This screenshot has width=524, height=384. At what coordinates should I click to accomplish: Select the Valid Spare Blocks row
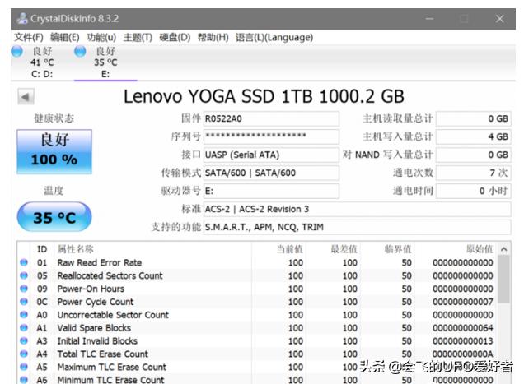pyautogui.click(x=257, y=327)
